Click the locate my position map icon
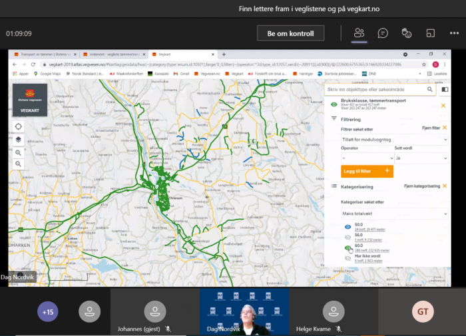 19,126
